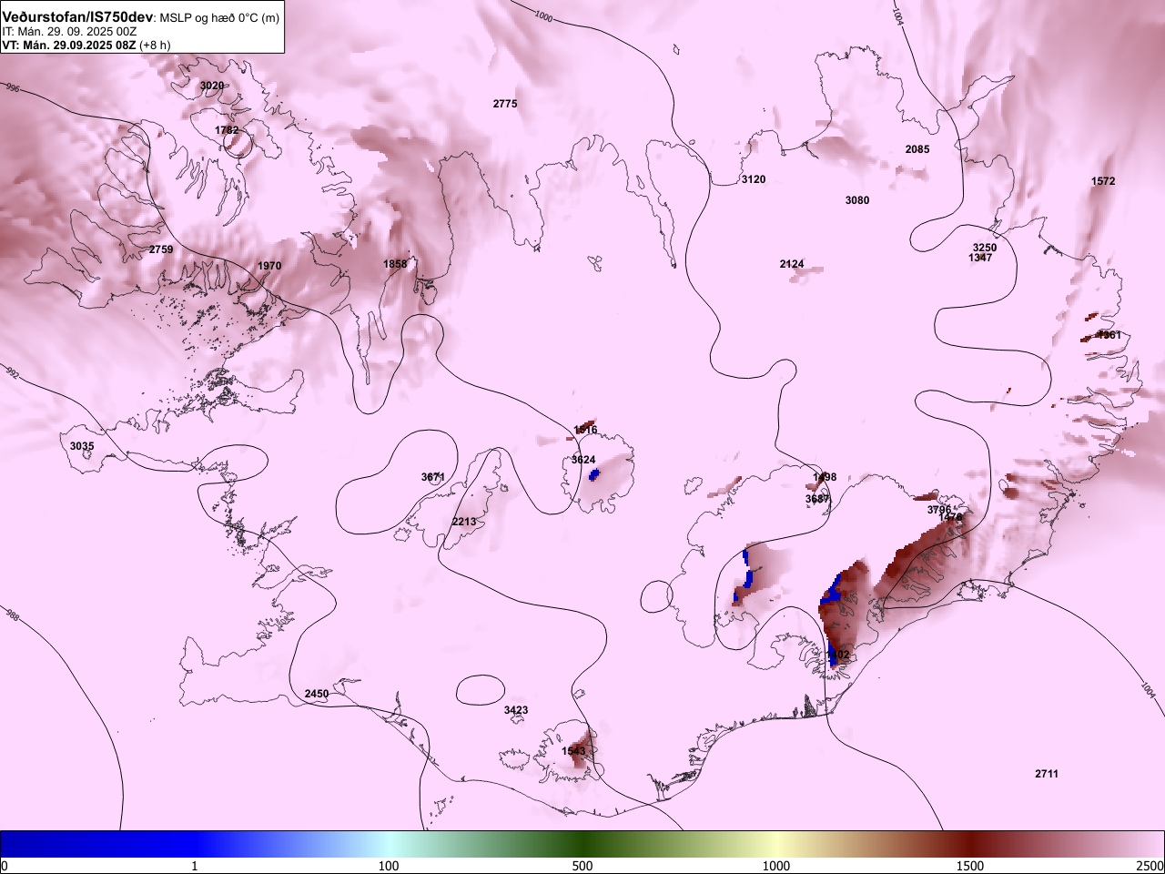The width and height of the screenshot is (1165, 874).
Task: Click the 992 isobar label
Action: [x=12, y=373]
